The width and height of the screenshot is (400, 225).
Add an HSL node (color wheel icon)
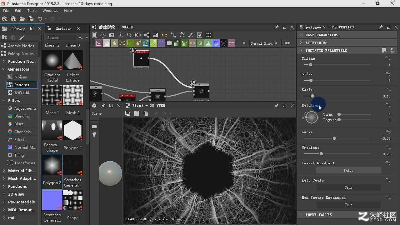(216, 43)
